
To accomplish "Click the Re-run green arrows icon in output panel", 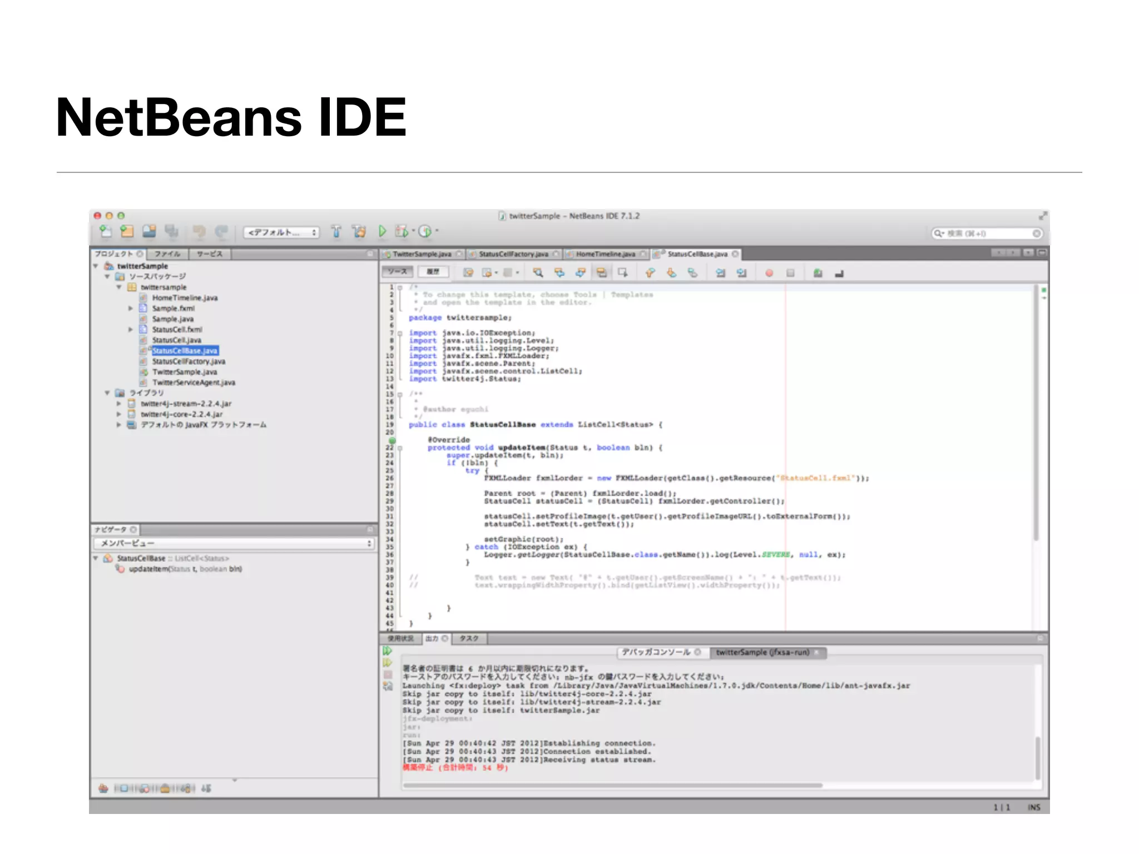I will (388, 651).
